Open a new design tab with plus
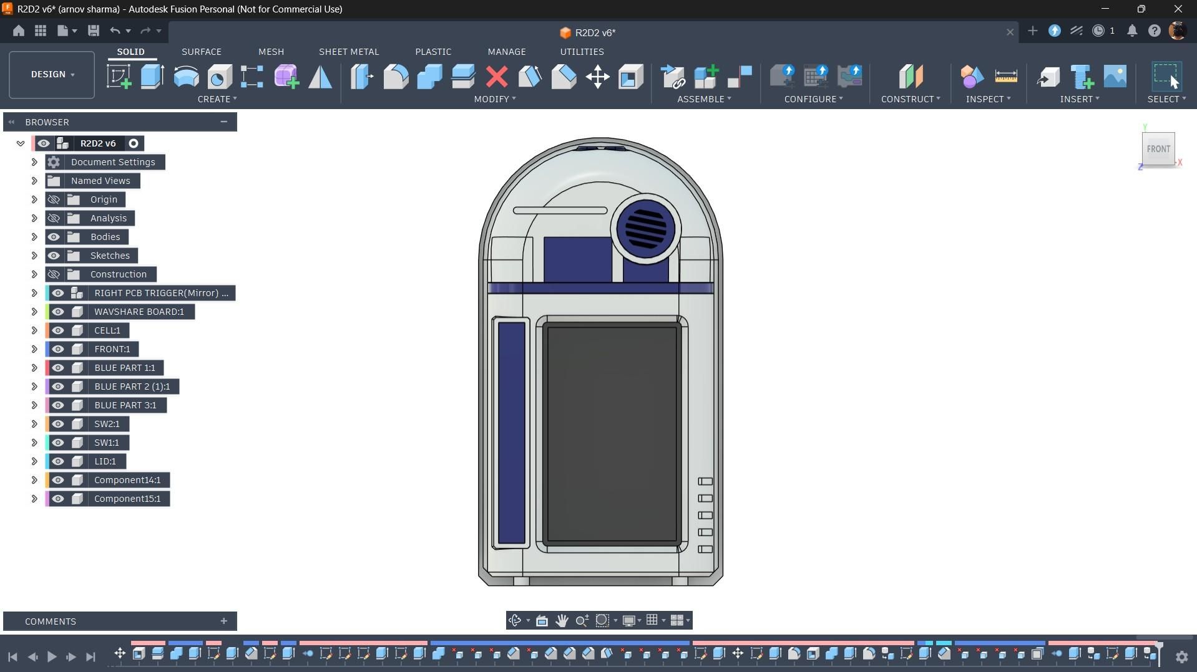This screenshot has width=1197, height=672. coord(1033,31)
